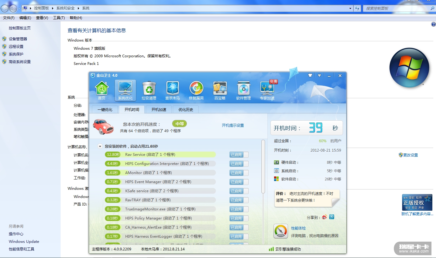Click the blue help question mark icon
The height and width of the screenshot is (258, 436).
(x=433, y=24)
